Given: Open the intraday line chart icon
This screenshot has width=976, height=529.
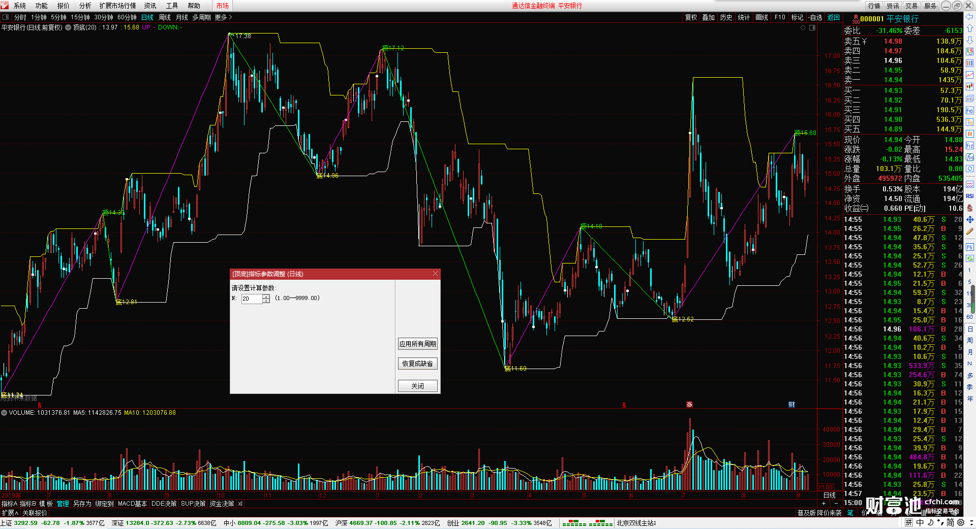Looking at the screenshot, I should pos(970,75).
